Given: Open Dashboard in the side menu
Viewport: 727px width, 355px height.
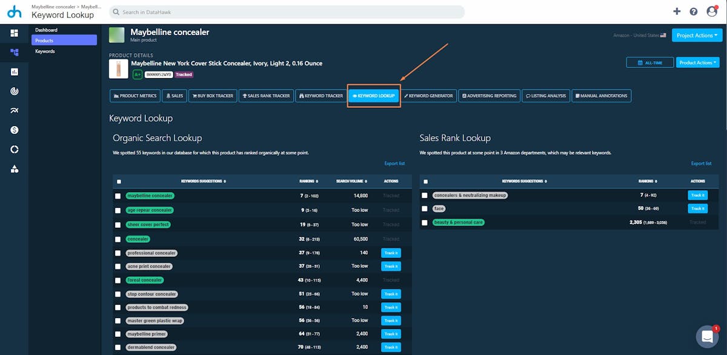Looking at the screenshot, I should 64,30.
